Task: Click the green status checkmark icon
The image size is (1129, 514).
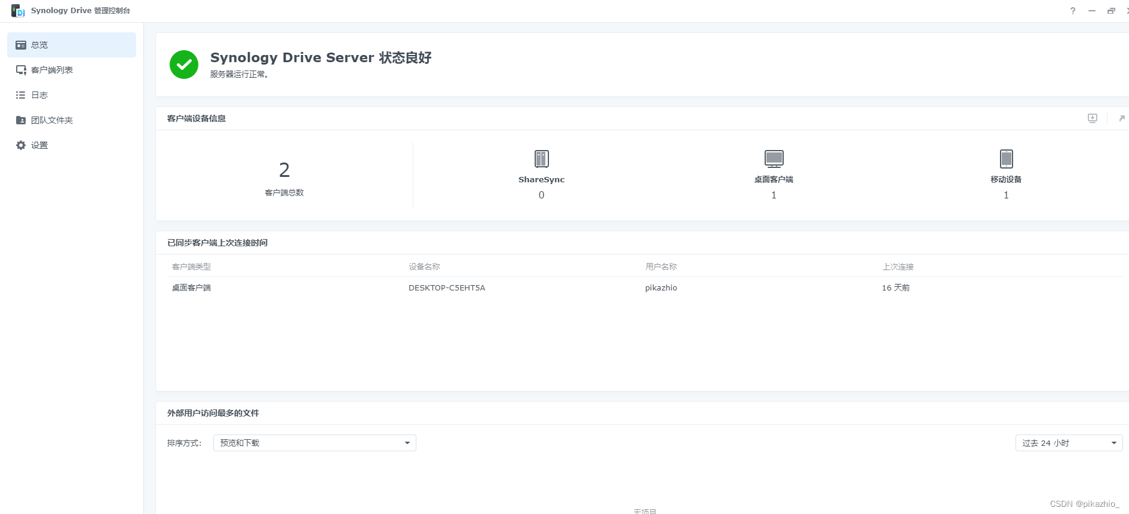Action: pyautogui.click(x=184, y=65)
